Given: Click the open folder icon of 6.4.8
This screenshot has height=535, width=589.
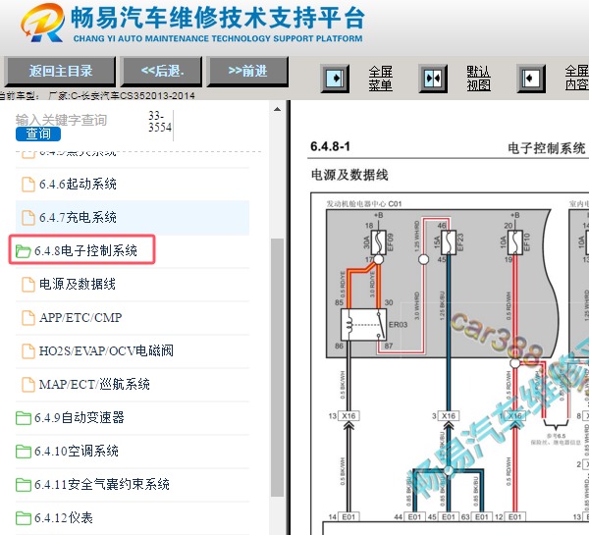Looking at the screenshot, I should pos(23,251).
